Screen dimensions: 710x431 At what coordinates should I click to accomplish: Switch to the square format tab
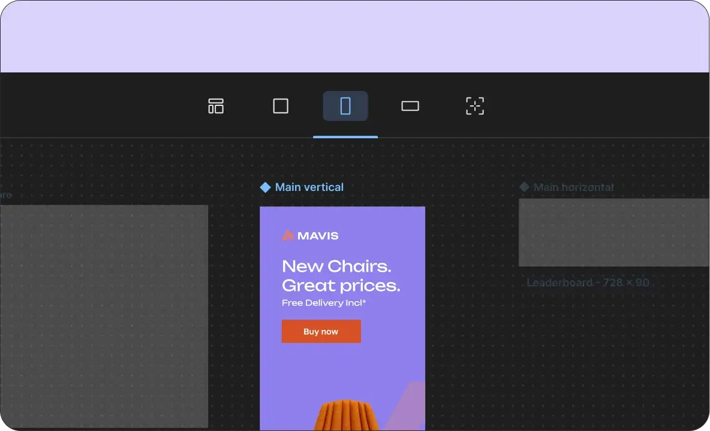click(281, 105)
